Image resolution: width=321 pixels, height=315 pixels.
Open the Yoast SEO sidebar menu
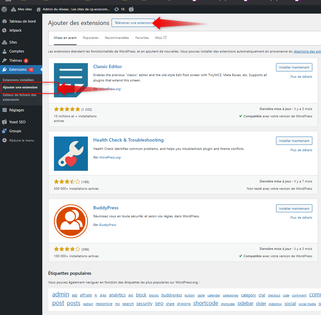coord(17,122)
